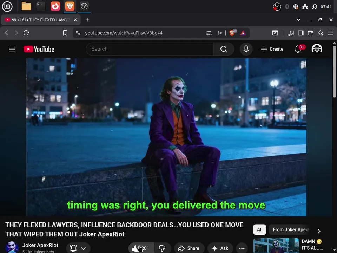The width and height of the screenshot is (337, 253).
Task: Click the Ask button
Action: pos(220,248)
